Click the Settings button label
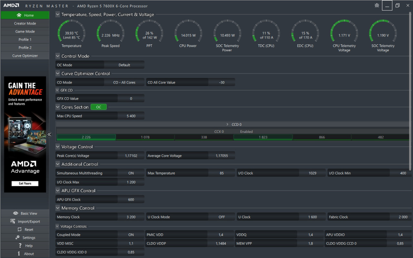This screenshot has width=413, height=258. pyautogui.click(x=29, y=238)
